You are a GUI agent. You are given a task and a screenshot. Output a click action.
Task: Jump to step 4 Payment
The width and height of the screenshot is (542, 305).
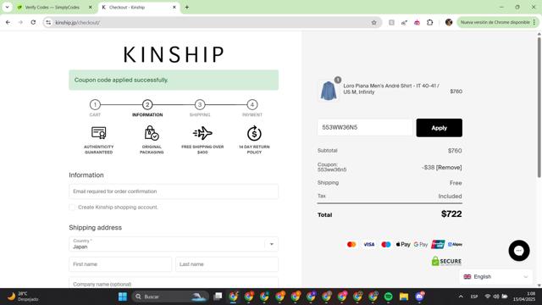(x=252, y=104)
